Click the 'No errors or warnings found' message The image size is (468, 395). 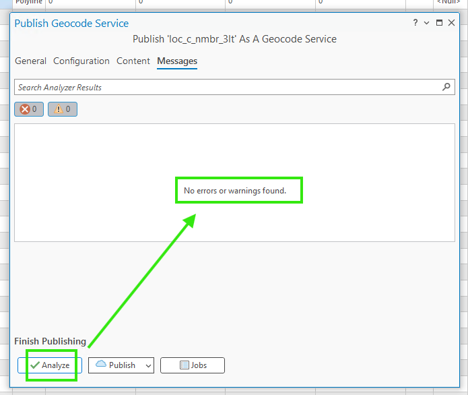(235, 191)
